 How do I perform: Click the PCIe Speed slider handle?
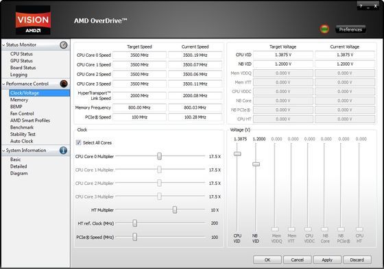coord(134,237)
